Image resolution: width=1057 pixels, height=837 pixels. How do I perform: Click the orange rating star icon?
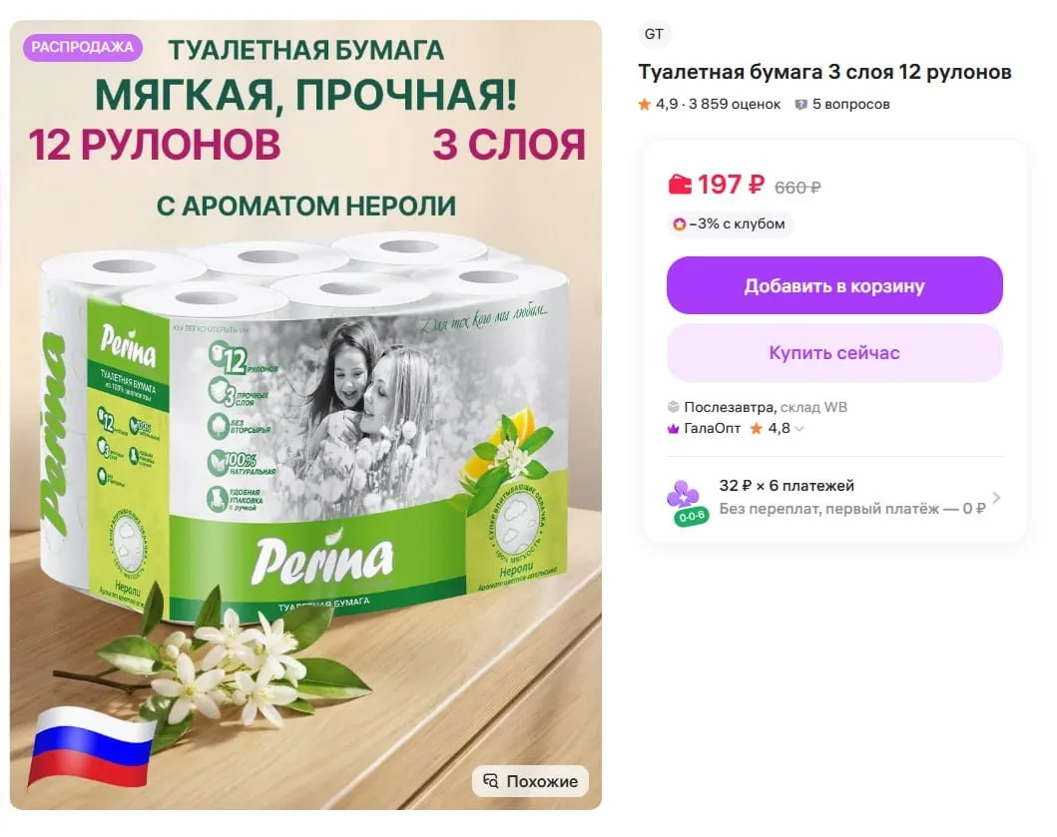pyautogui.click(x=645, y=105)
